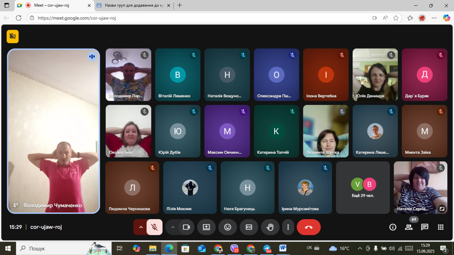Open Telegram from the Windows taskbar
This screenshot has height=255, width=454.
point(267,248)
